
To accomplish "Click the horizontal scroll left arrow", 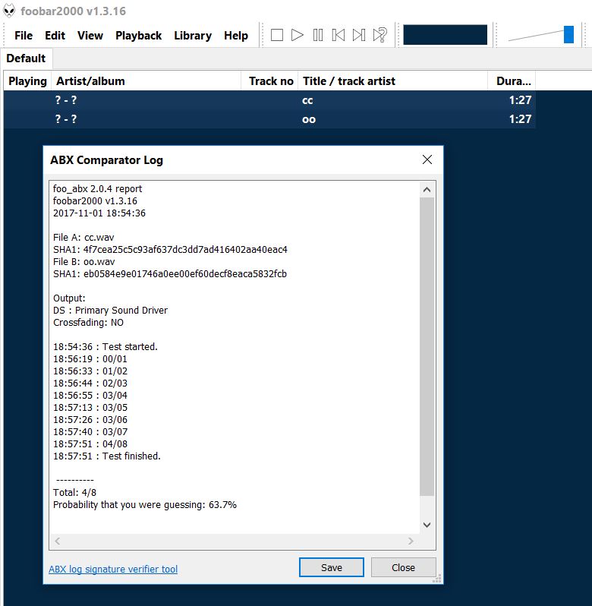I will (x=58, y=541).
